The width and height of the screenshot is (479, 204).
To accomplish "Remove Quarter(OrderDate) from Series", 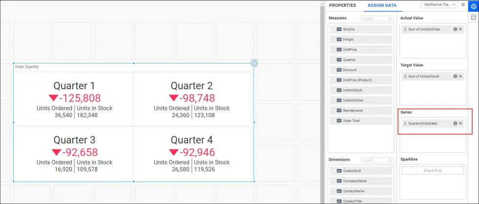I will click(x=460, y=123).
